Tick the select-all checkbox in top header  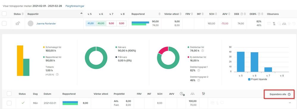(x=4, y=14)
